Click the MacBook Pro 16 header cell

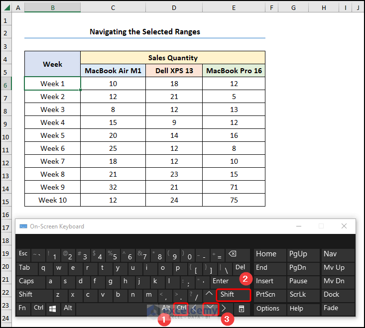(234, 71)
